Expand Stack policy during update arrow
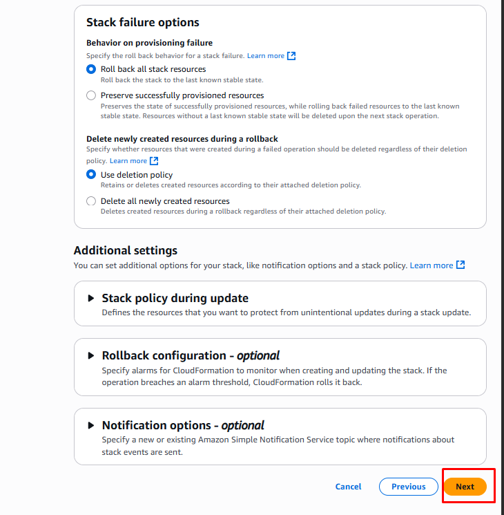This screenshot has height=515, width=504. [90, 299]
